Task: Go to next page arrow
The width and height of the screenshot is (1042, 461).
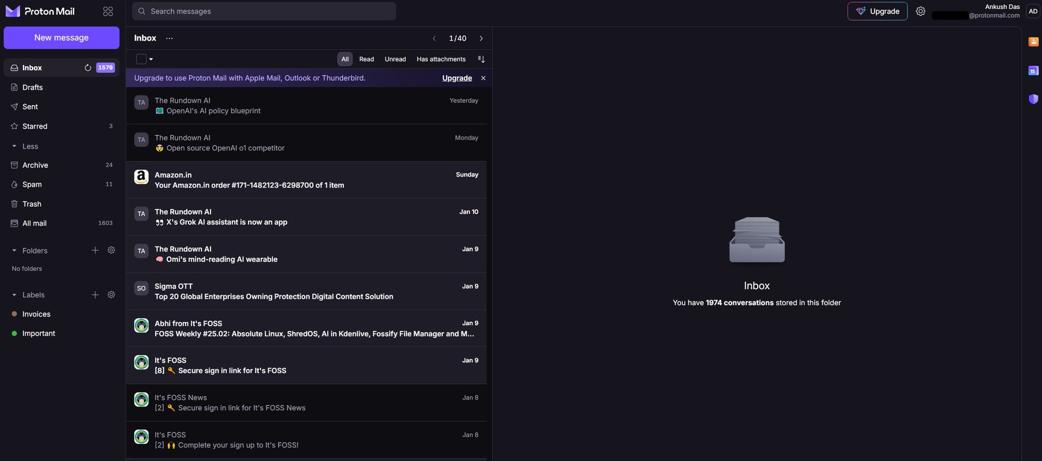Action: (x=481, y=39)
